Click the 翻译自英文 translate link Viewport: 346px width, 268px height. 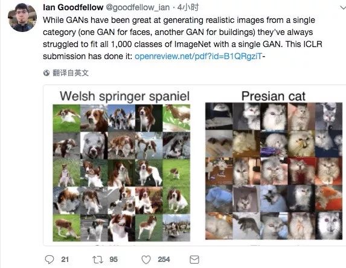(x=71, y=73)
